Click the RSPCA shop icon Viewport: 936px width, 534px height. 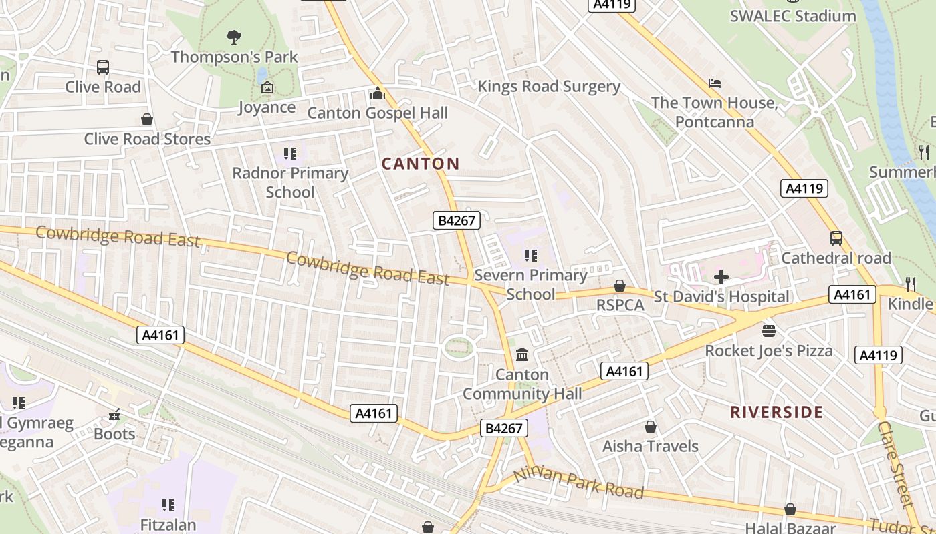tap(620, 286)
